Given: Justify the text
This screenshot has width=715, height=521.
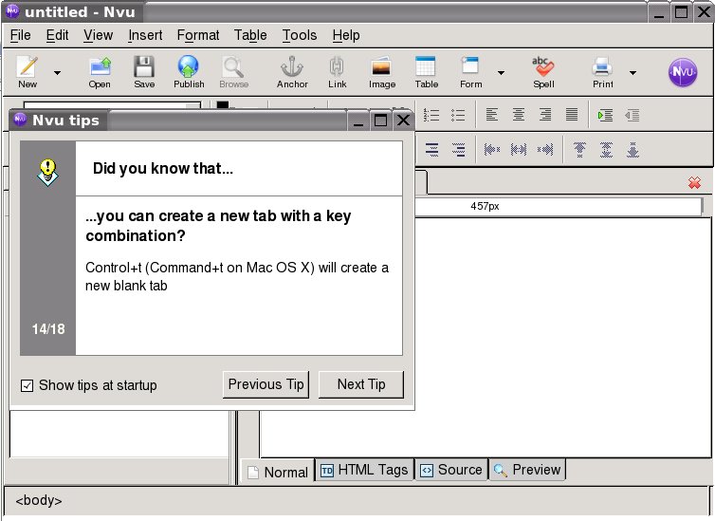Looking at the screenshot, I should click(x=572, y=115).
